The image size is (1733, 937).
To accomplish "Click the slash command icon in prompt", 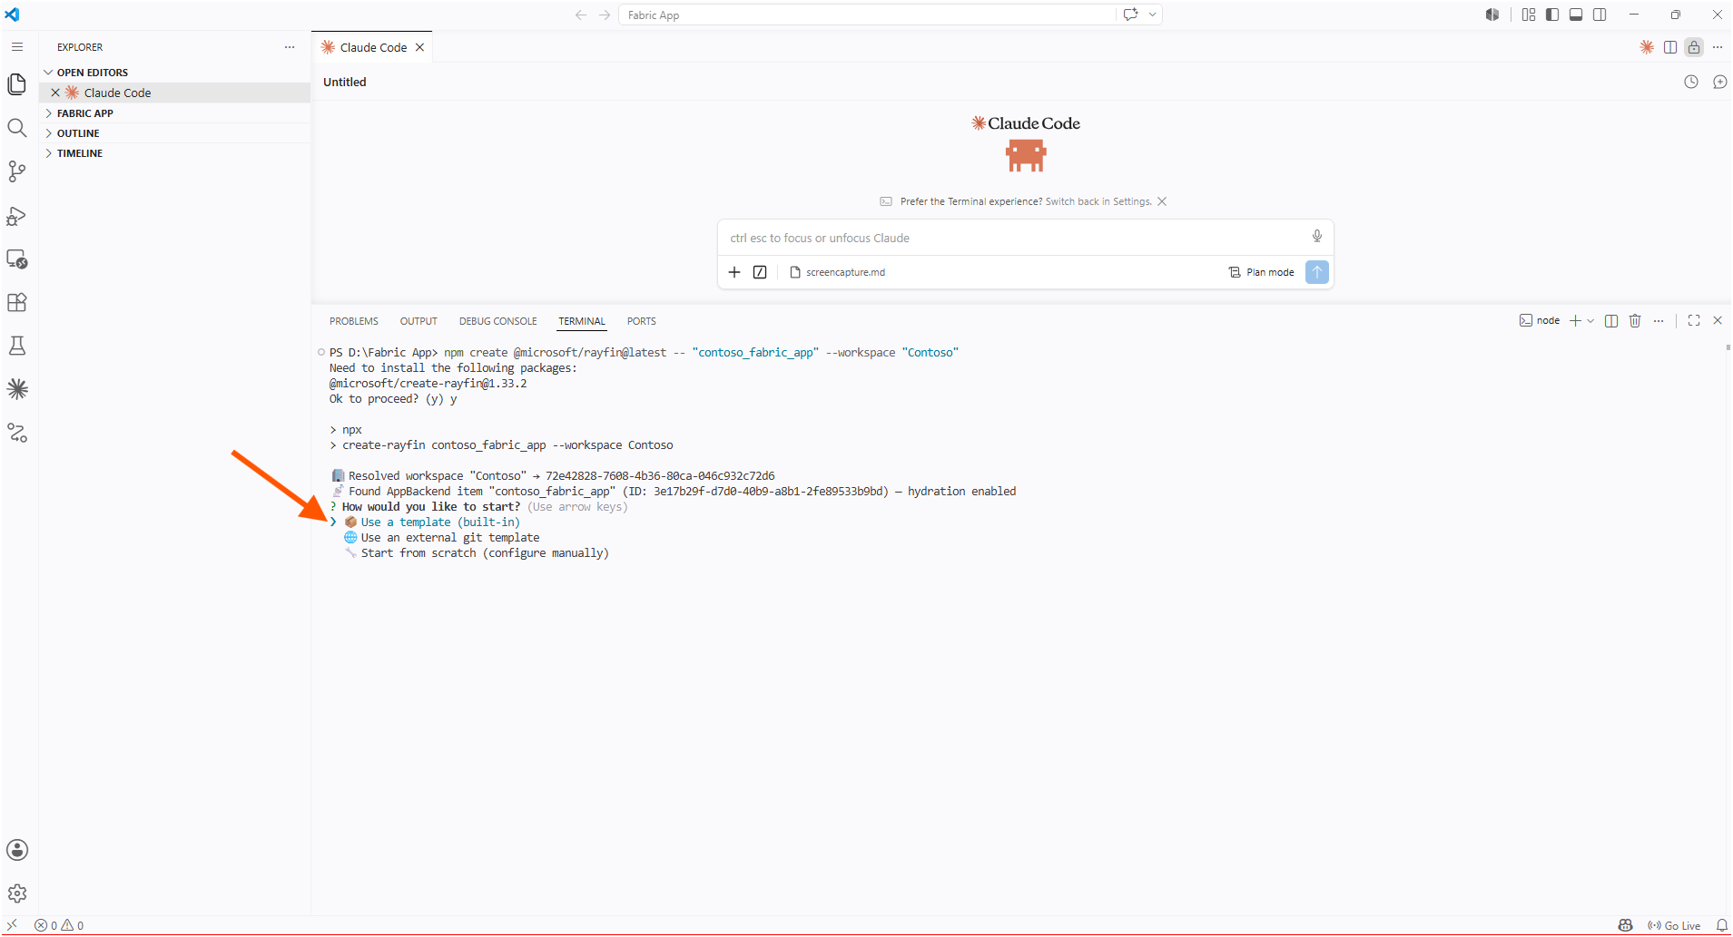I will [x=760, y=272].
